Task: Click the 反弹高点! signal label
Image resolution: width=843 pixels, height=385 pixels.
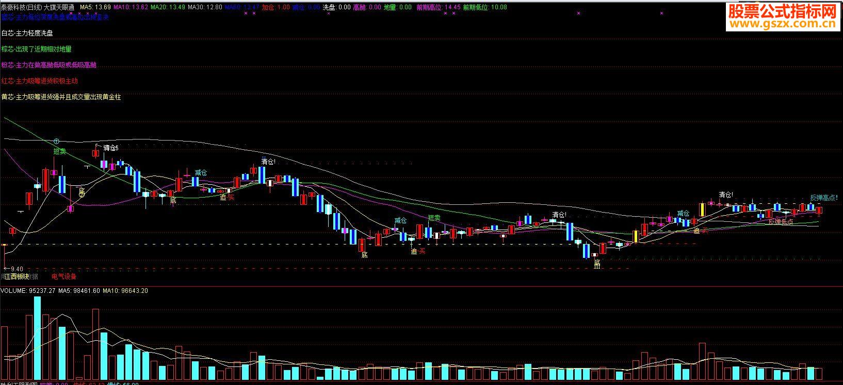Action: (823, 198)
